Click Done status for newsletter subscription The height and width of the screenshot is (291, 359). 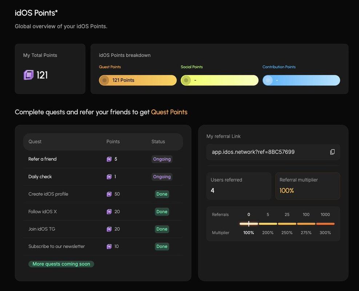(x=162, y=246)
